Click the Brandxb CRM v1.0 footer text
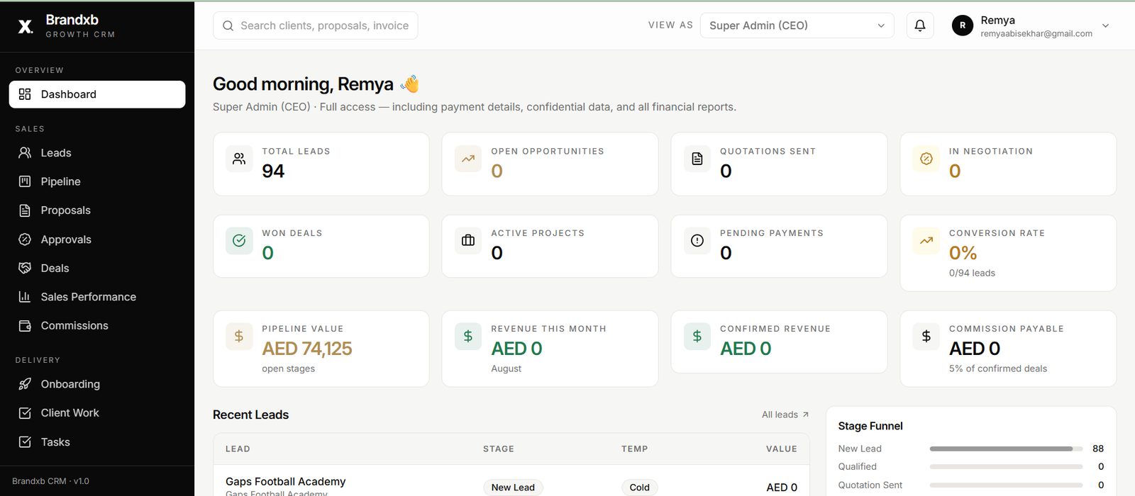This screenshot has height=496, width=1135. [x=50, y=481]
